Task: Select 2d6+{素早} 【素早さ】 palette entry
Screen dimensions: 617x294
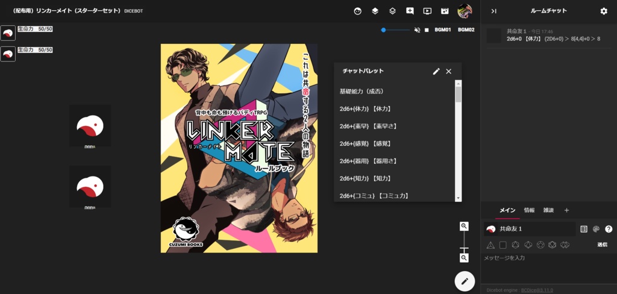Action: pyautogui.click(x=395, y=126)
